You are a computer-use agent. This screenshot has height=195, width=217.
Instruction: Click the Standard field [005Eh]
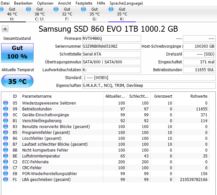pos(149,78)
